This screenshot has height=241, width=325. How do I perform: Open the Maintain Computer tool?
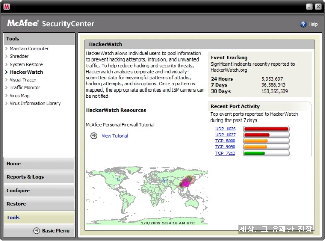coord(29,49)
